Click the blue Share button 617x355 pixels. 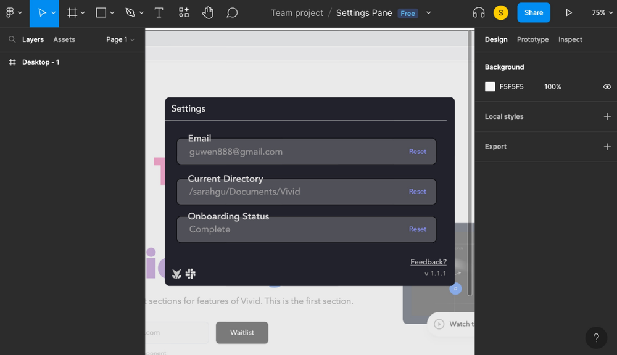point(534,13)
